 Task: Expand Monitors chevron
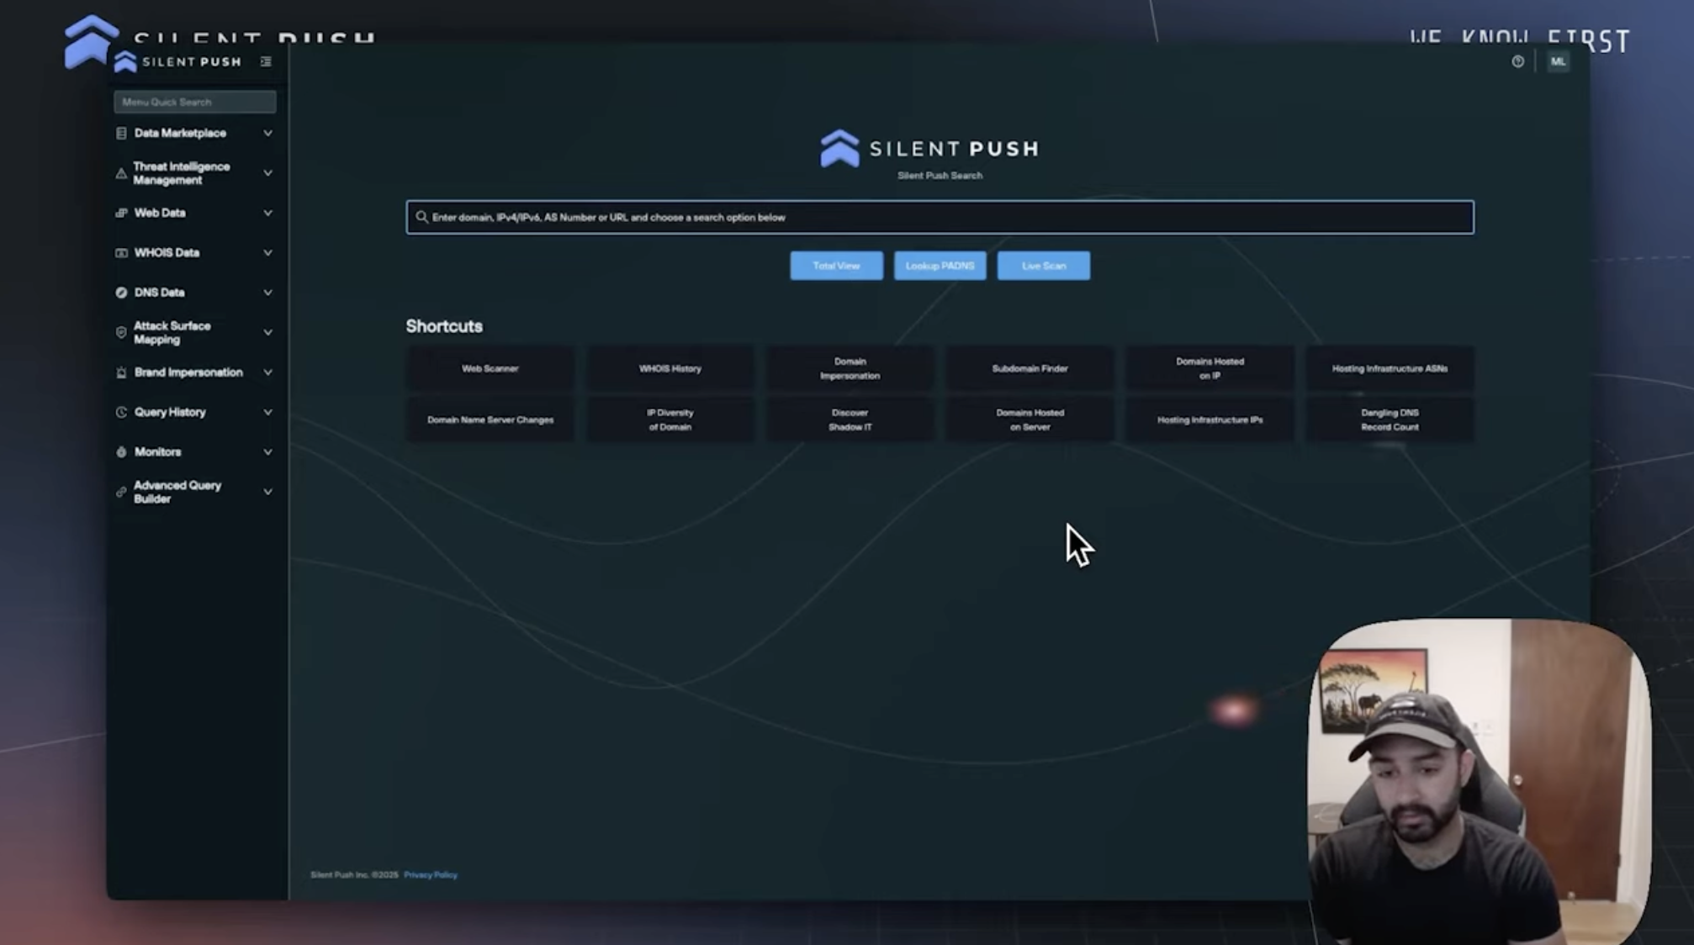[267, 452]
